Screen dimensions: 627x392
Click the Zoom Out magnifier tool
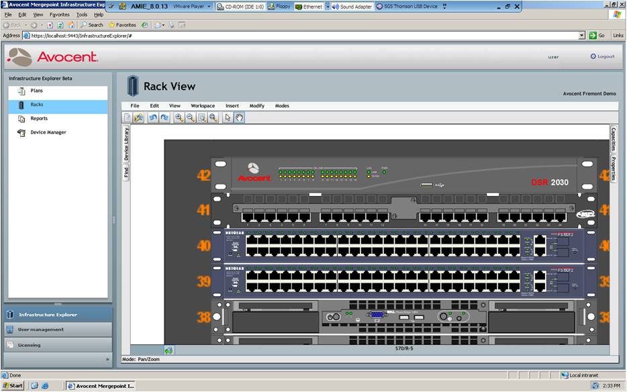(190, 117)
